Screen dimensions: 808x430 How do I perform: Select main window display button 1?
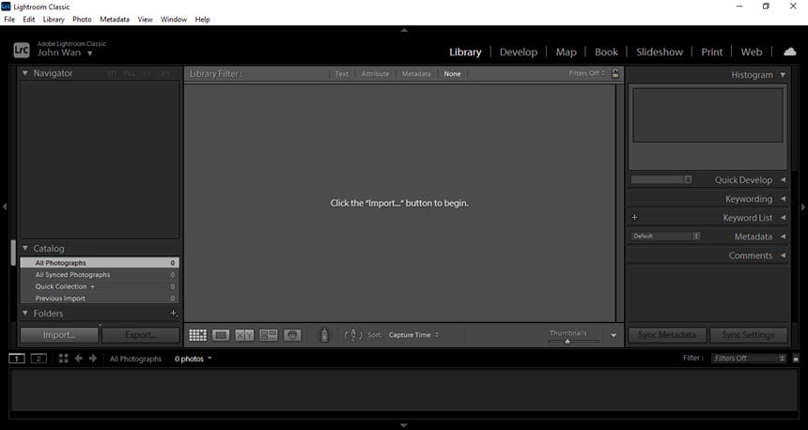(x=17, y=359)
